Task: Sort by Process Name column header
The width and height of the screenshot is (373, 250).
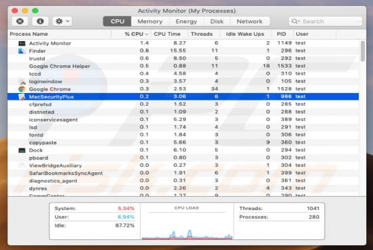Action: tap(59, 34)
